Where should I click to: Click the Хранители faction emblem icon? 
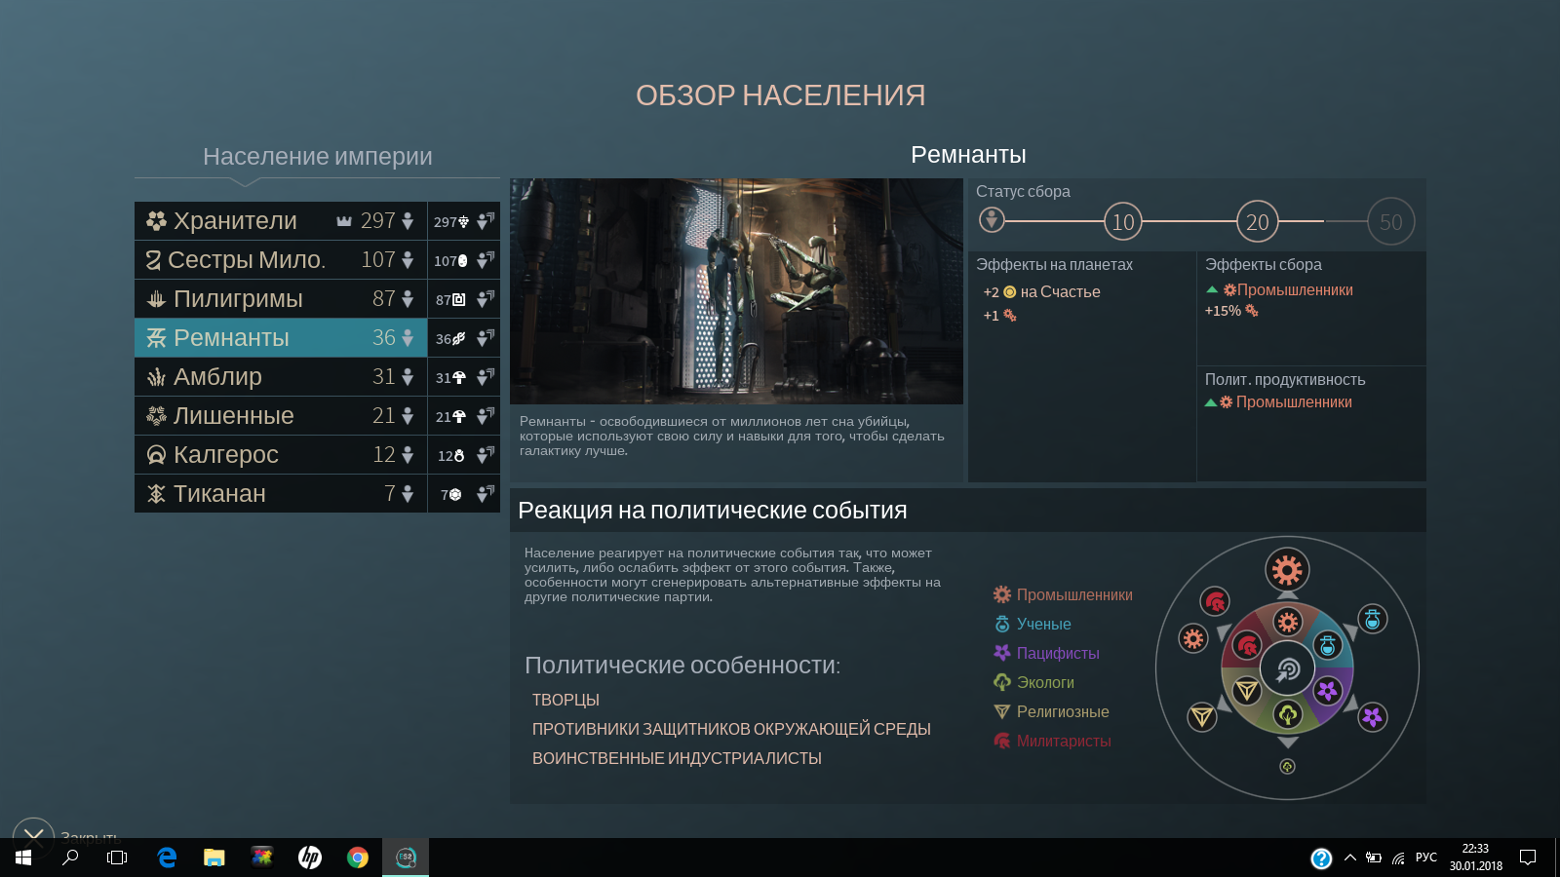[156, 221]
